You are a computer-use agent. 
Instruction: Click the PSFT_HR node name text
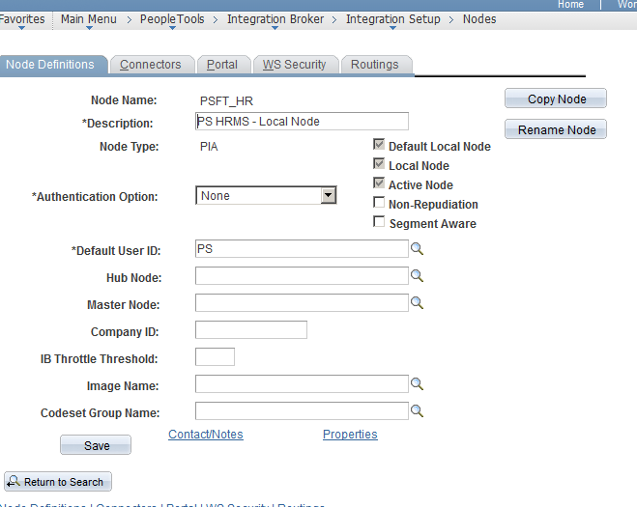point(227,101)
